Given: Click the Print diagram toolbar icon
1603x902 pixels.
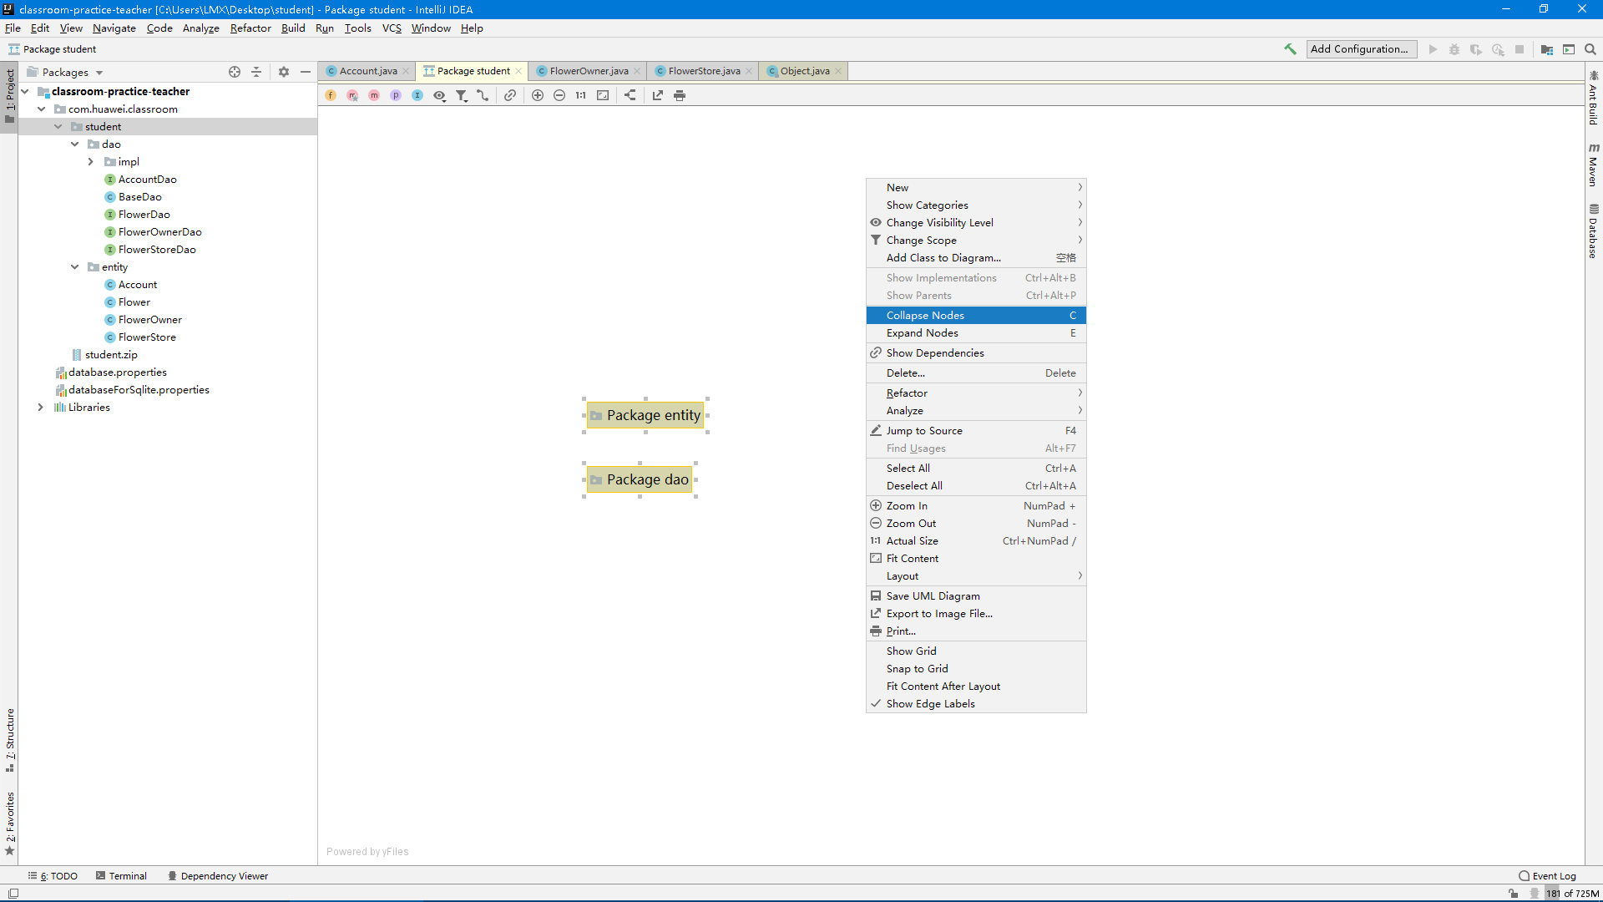Looking at the screenshot, I should click(680, 95).
